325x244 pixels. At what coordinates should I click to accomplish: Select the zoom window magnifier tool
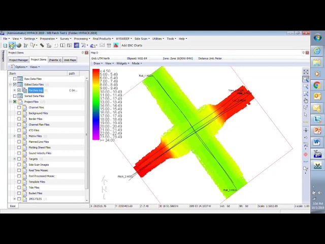[x=306, y=79]
